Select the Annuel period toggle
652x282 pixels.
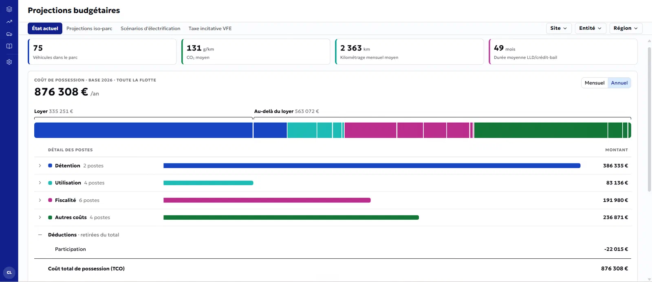(x=619, y=83)
